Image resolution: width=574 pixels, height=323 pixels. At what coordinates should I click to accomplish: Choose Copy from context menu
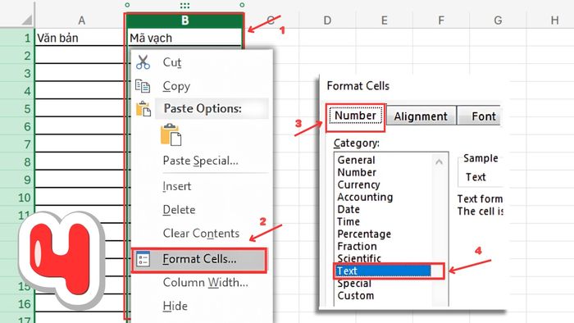point(176,86)
